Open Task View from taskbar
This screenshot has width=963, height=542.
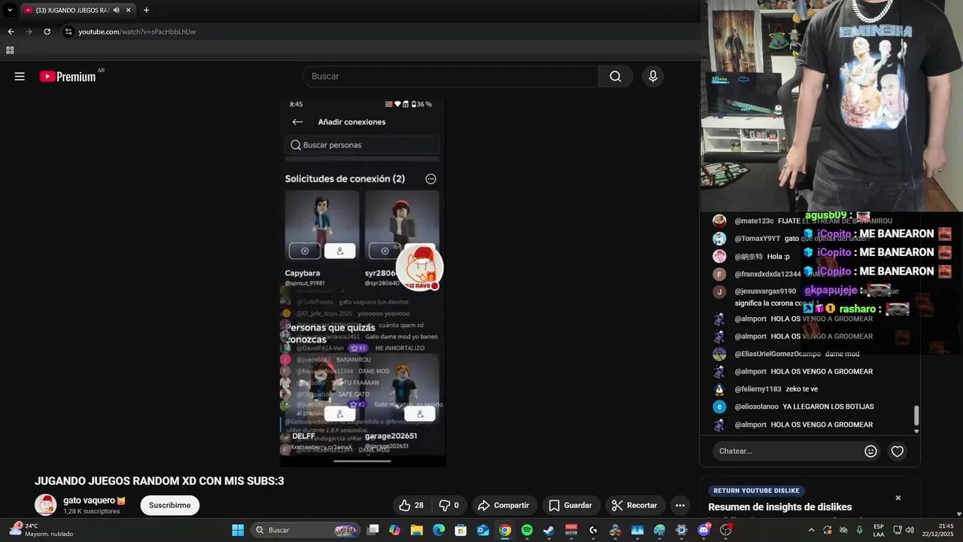click(x=372, y=530)
